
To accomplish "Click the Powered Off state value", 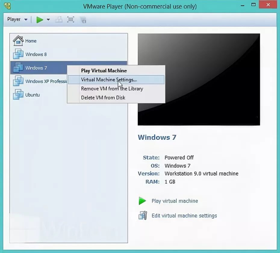I will coord(179,158).
